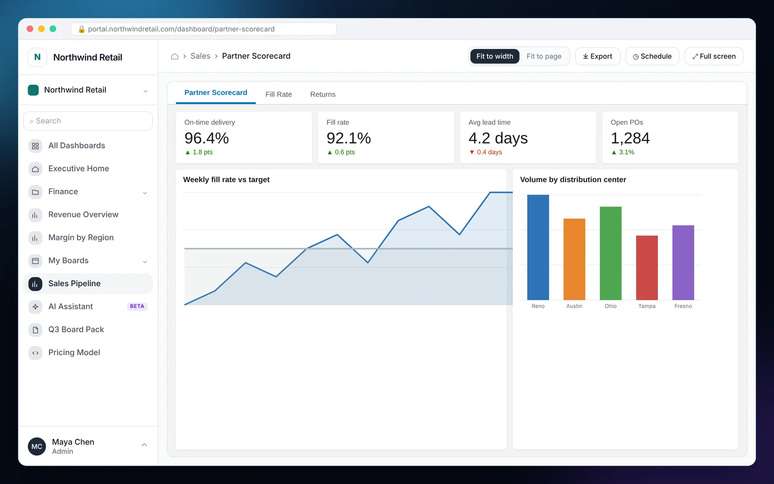Click the Northwind N logo

(x=37, y=57)
